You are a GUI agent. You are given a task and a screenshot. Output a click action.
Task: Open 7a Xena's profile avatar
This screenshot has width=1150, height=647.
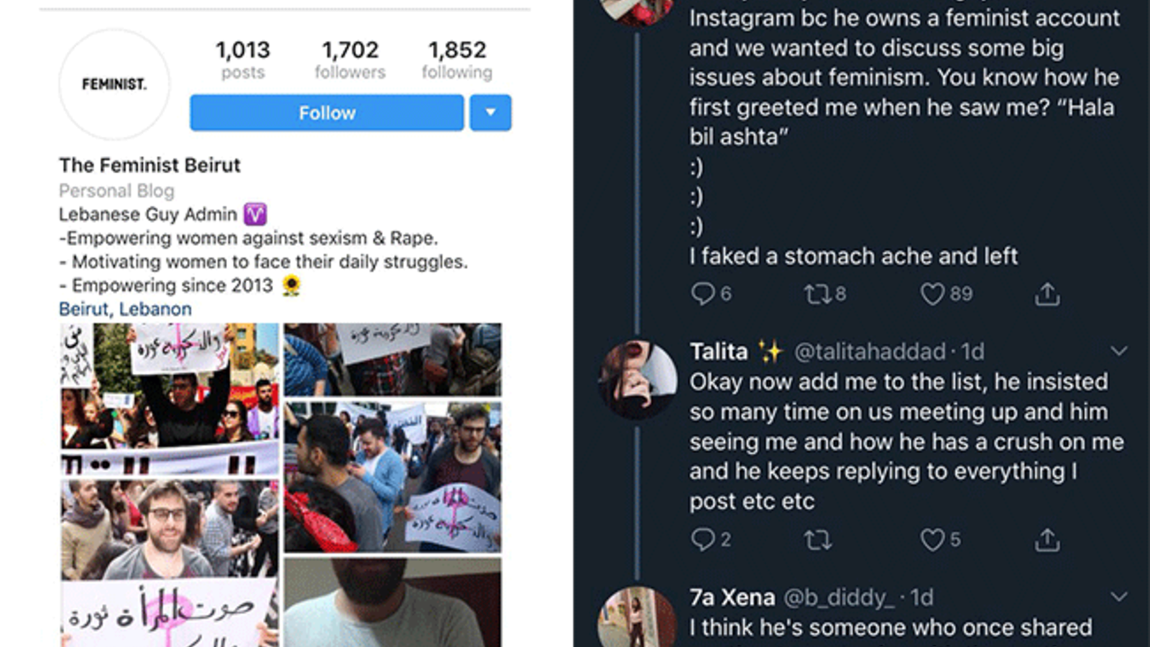pyautogui.click(x=638, y=619)
